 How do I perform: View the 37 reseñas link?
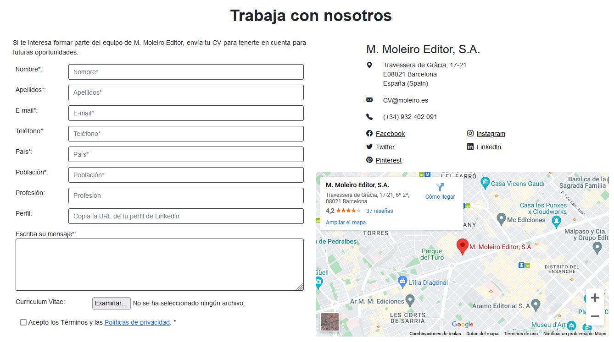(379, 211)
